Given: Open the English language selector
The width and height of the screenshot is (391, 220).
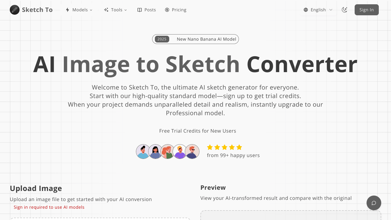Looking at the screenshot, I should click(x=318, y=10).
